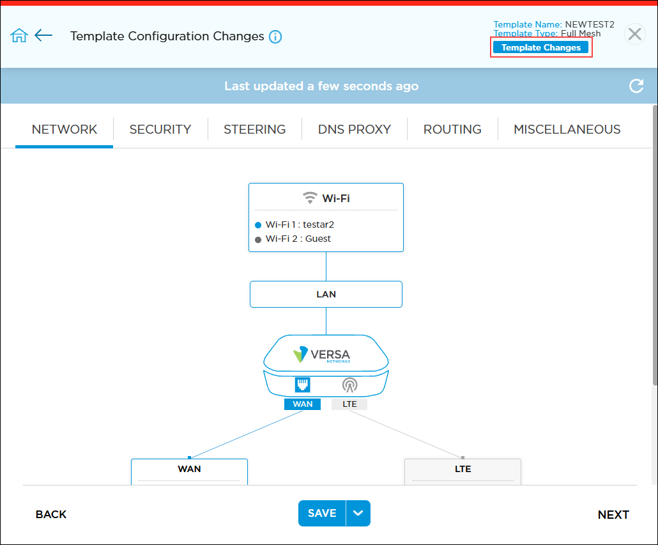Click the Wi-Fi signal icon in the Wi-Fi card

pos(309,198)
